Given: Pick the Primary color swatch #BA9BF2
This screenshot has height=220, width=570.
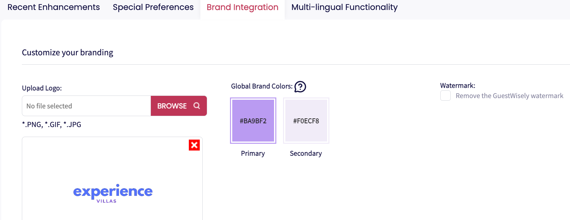Looking at the screenshot, I should (253, 121).
